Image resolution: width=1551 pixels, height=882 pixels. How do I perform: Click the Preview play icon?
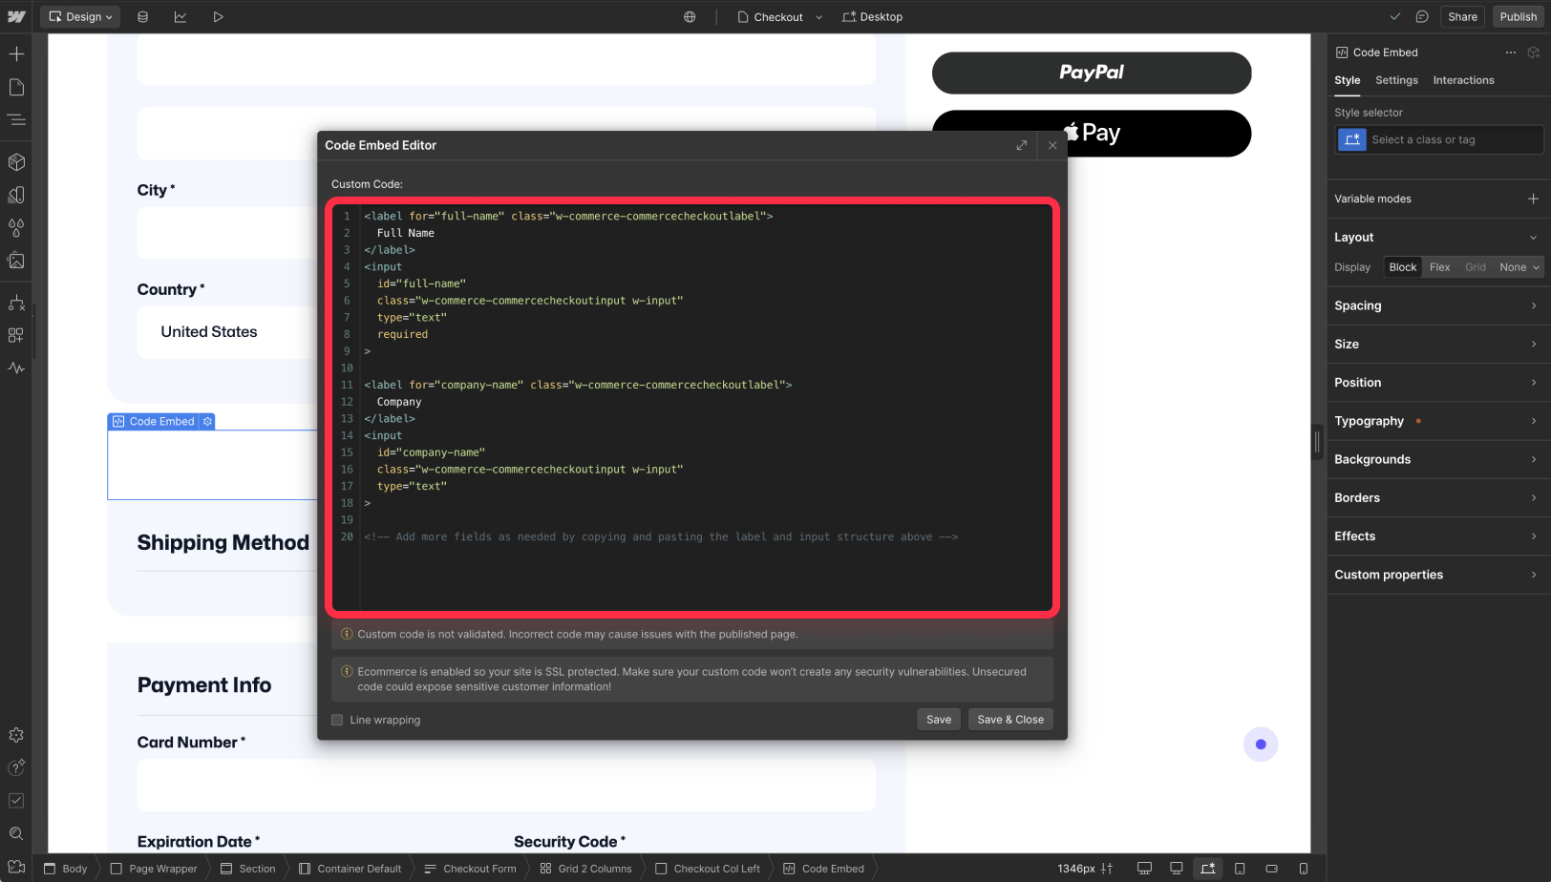(x=218, y=16)
